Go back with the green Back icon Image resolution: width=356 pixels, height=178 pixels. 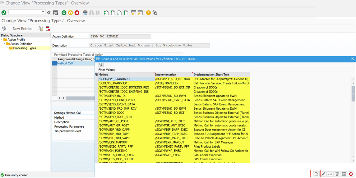(x=64, y=13)
